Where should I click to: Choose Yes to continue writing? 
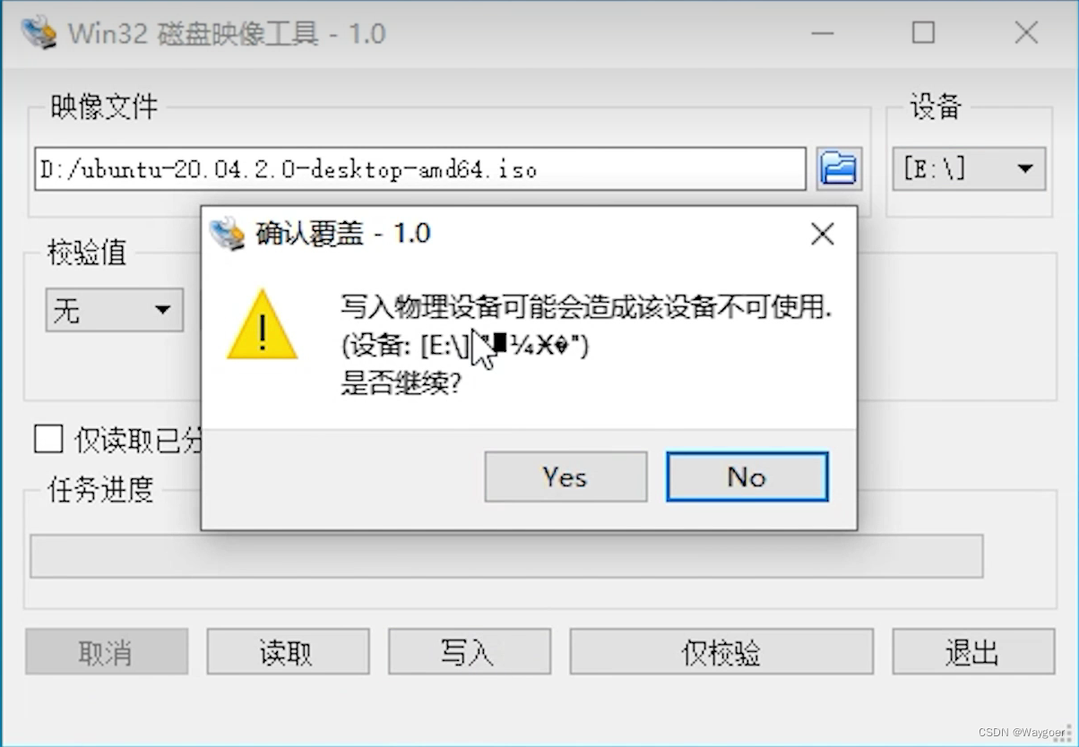pyautogui.click(x=565, y=477)
